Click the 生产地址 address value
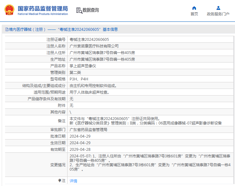Image resolution: width=235 pixels, height=186 pixels. coord(102,59)
